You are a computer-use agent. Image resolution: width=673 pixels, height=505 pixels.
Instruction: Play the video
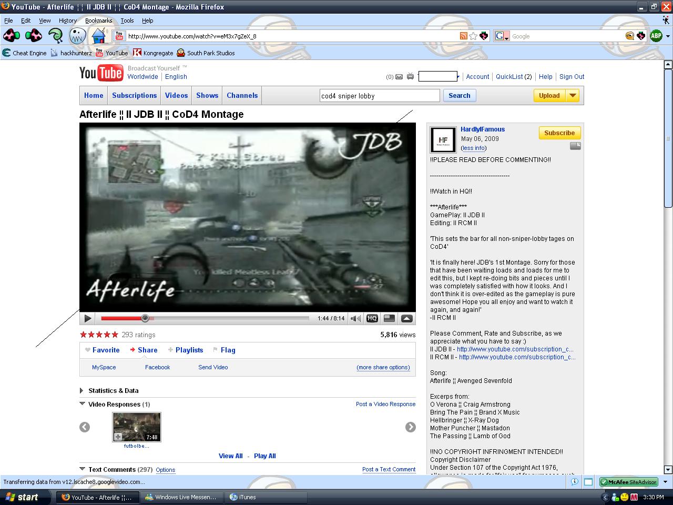88,318
